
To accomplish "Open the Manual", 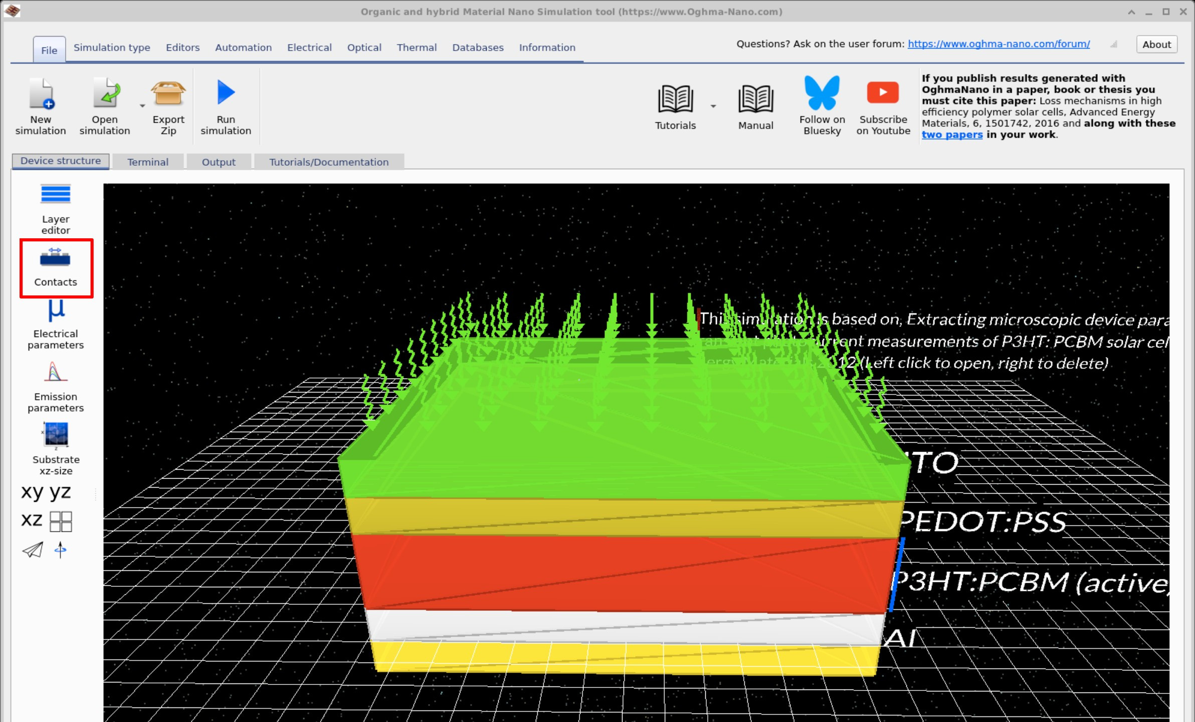I will click(x=755, y=105).
